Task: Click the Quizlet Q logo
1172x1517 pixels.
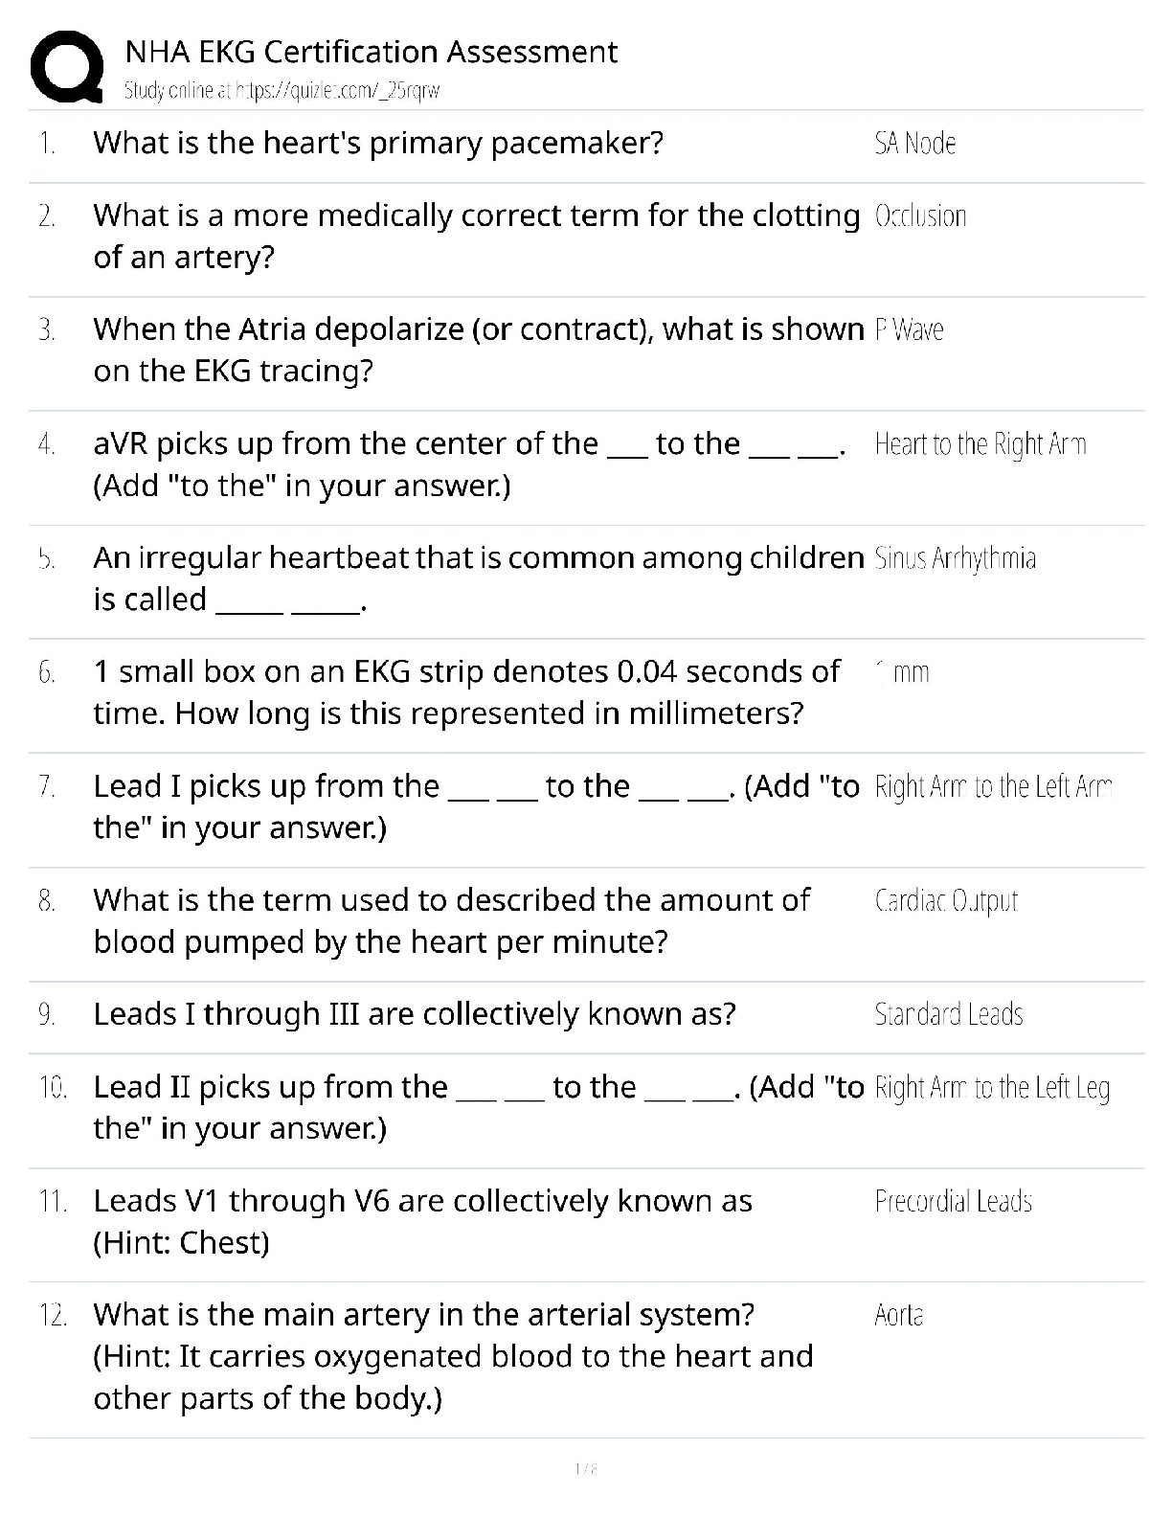Action: [67, 66]
